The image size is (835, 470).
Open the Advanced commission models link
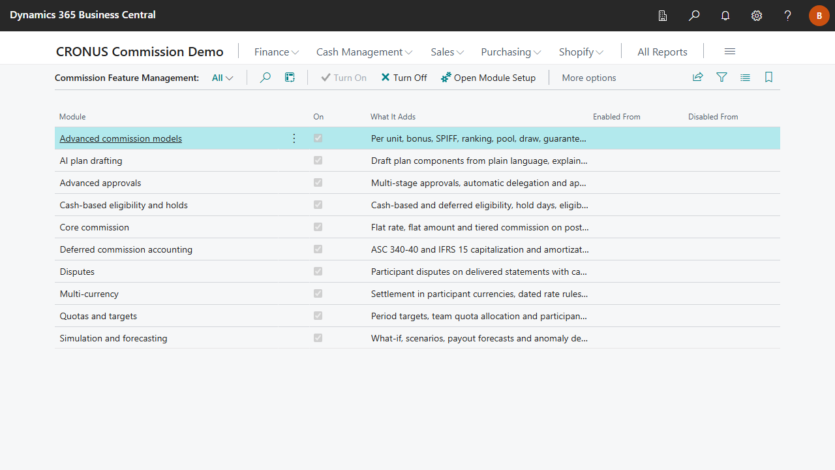coord(121,138)
